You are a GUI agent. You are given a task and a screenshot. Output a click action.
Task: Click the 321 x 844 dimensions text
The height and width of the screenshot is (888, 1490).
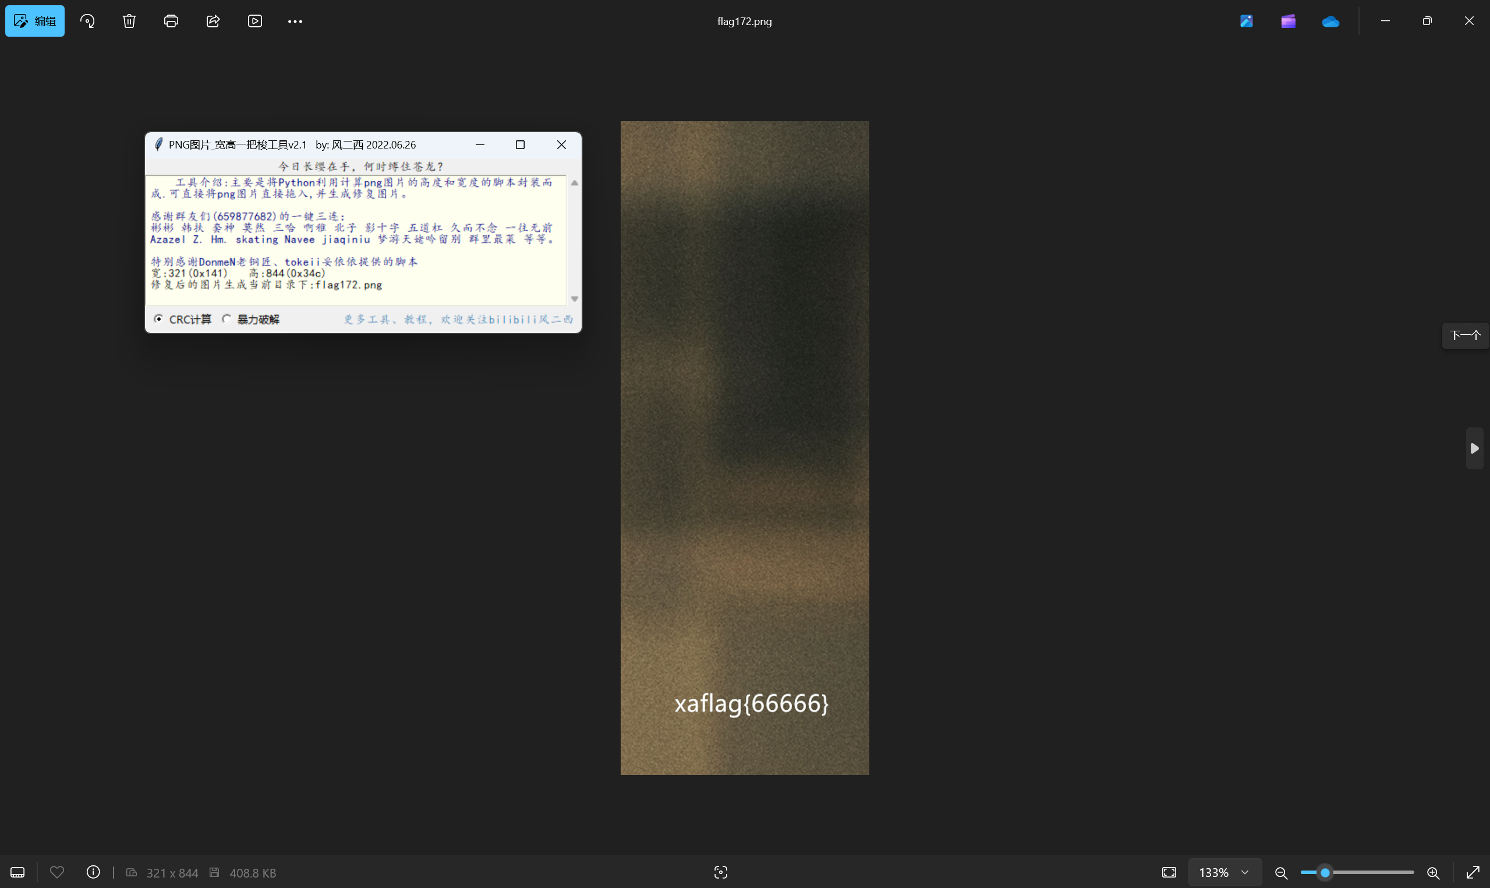tap(172, 873)
